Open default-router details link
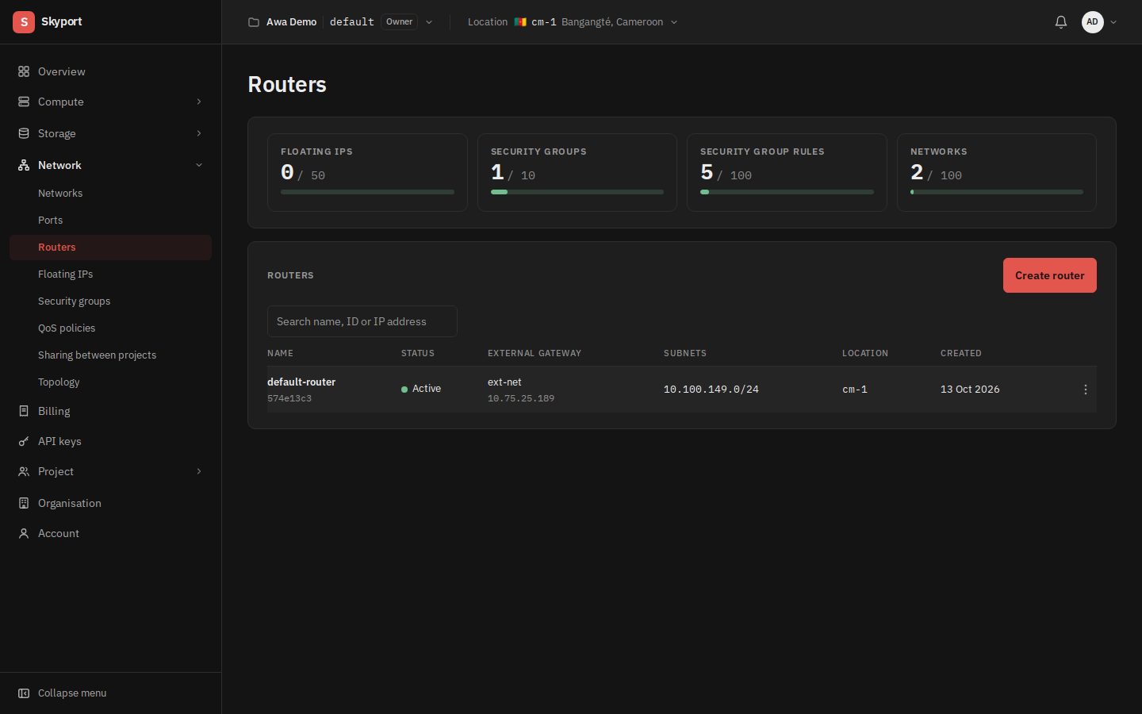 click(x=301, y=382)
